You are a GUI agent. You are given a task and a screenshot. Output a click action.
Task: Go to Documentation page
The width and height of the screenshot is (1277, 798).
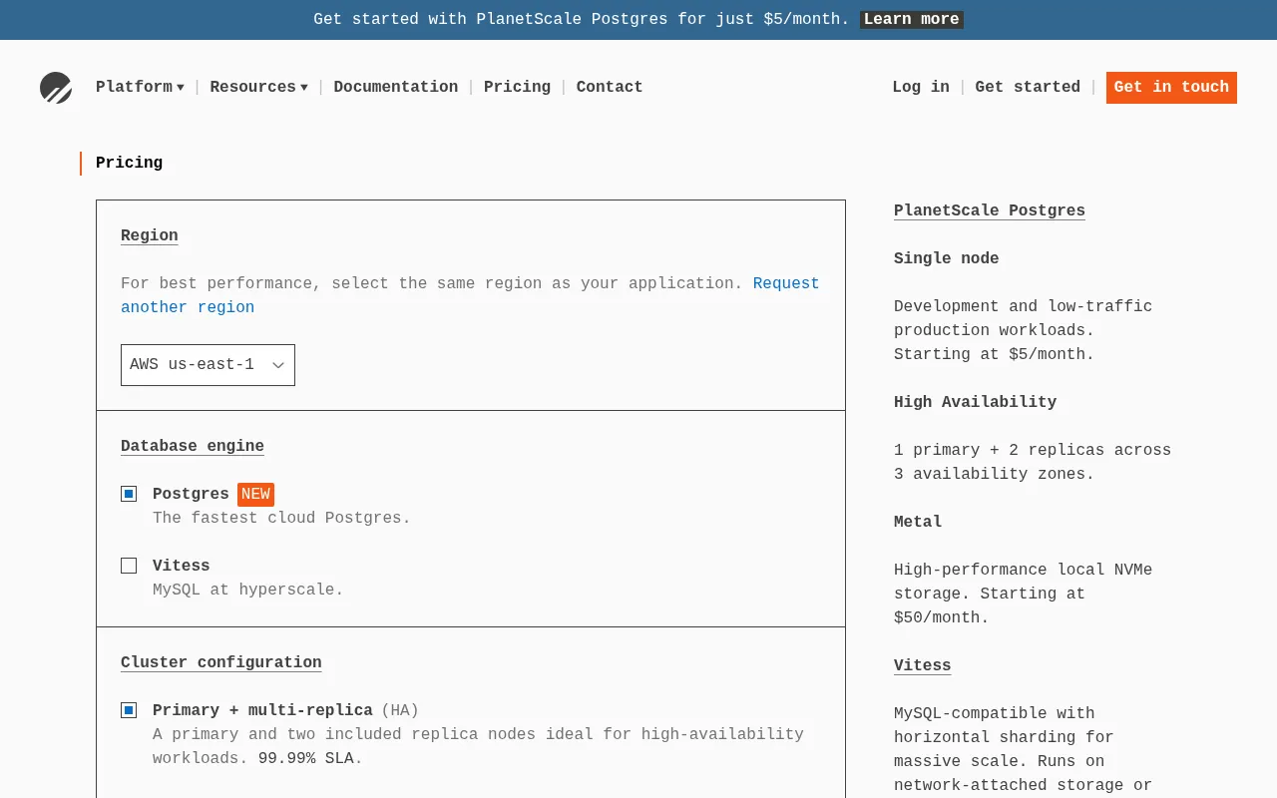[395, 88]
